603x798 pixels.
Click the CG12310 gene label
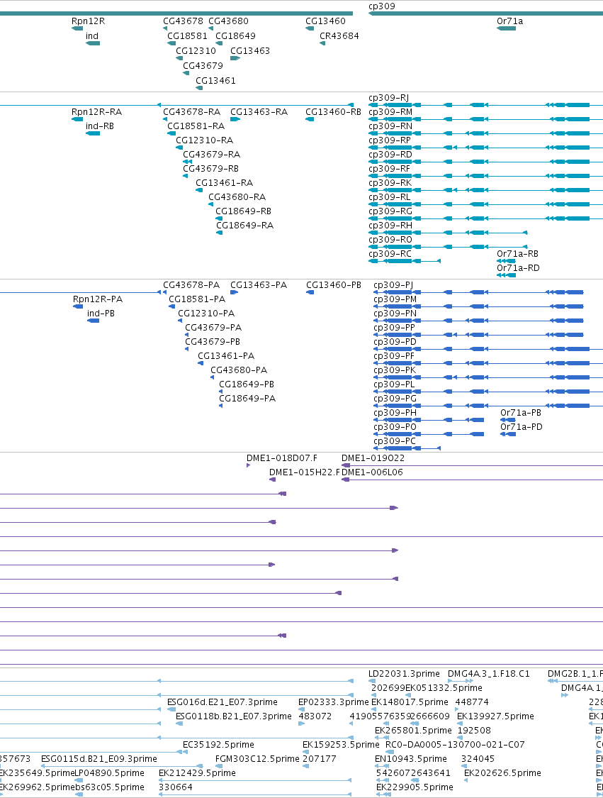[196, 50]
